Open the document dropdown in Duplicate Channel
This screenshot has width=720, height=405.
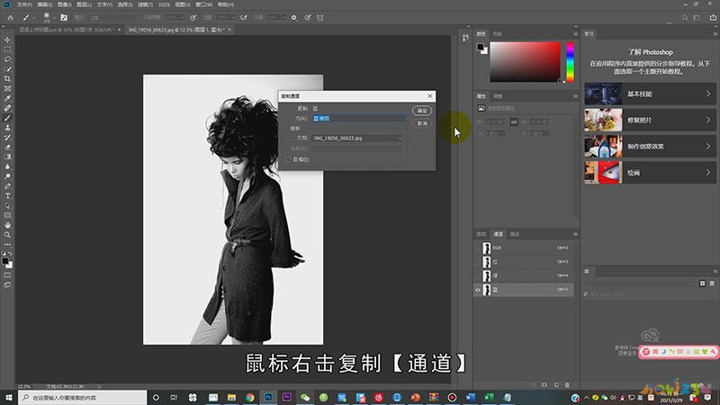pyautogui.click(x=356, y=138)
